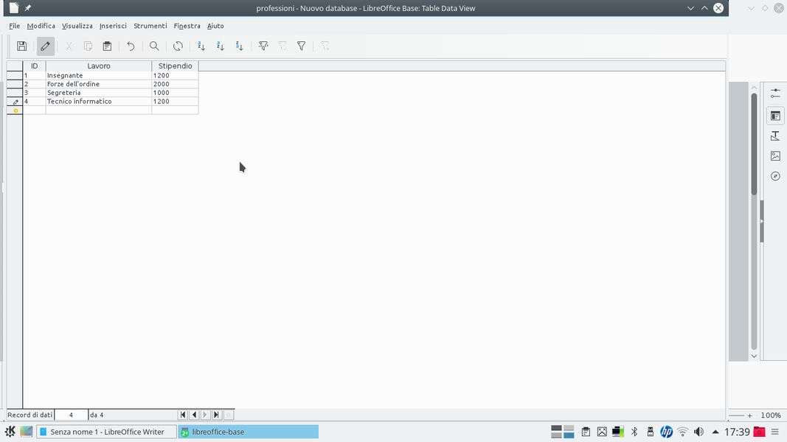787x442 pixels.
Task: Click the 1000 stipendio cell
Action: [175, 93]
